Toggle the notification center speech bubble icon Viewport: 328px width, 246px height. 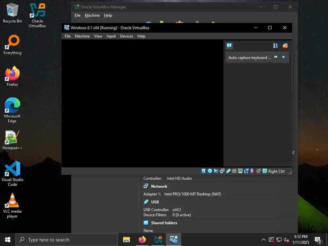(229, 46)
